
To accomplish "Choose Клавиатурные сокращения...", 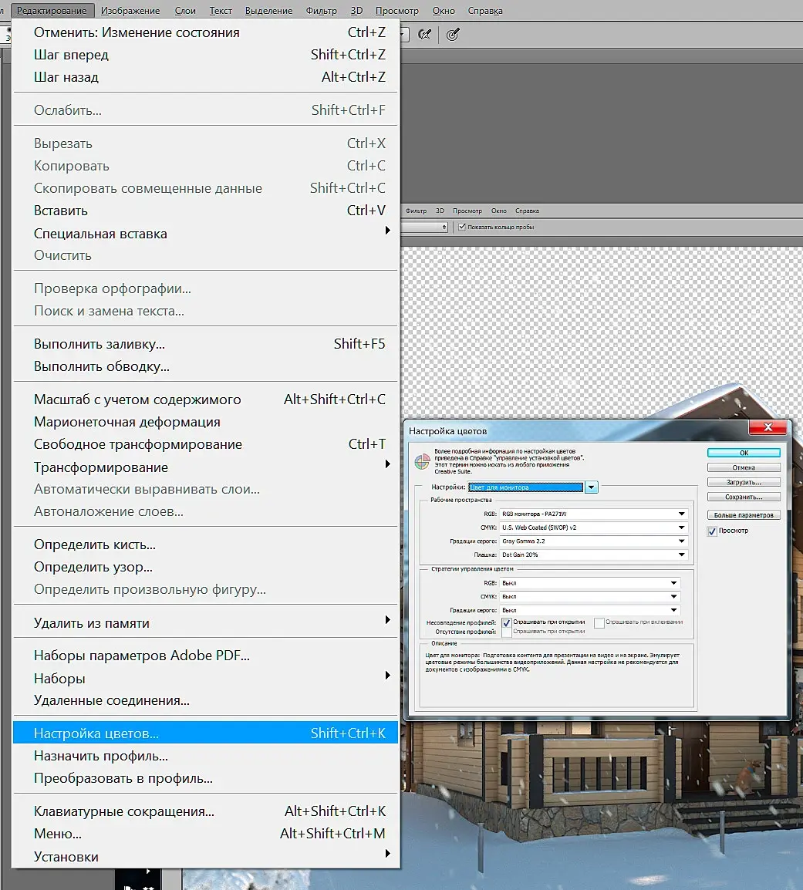I will pyautogui.click(x=206, y=811).
